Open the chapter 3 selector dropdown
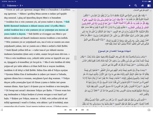This screenshot has width=153, height=115. (21, 6)
